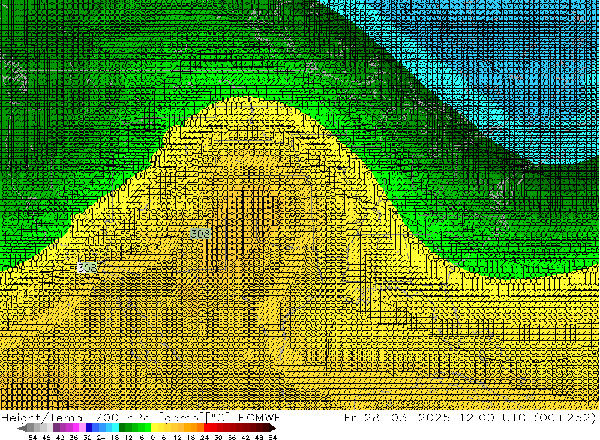Pick the darkest green legend swatch
This screenshot has width=600, height=440.
click(122, 428)
